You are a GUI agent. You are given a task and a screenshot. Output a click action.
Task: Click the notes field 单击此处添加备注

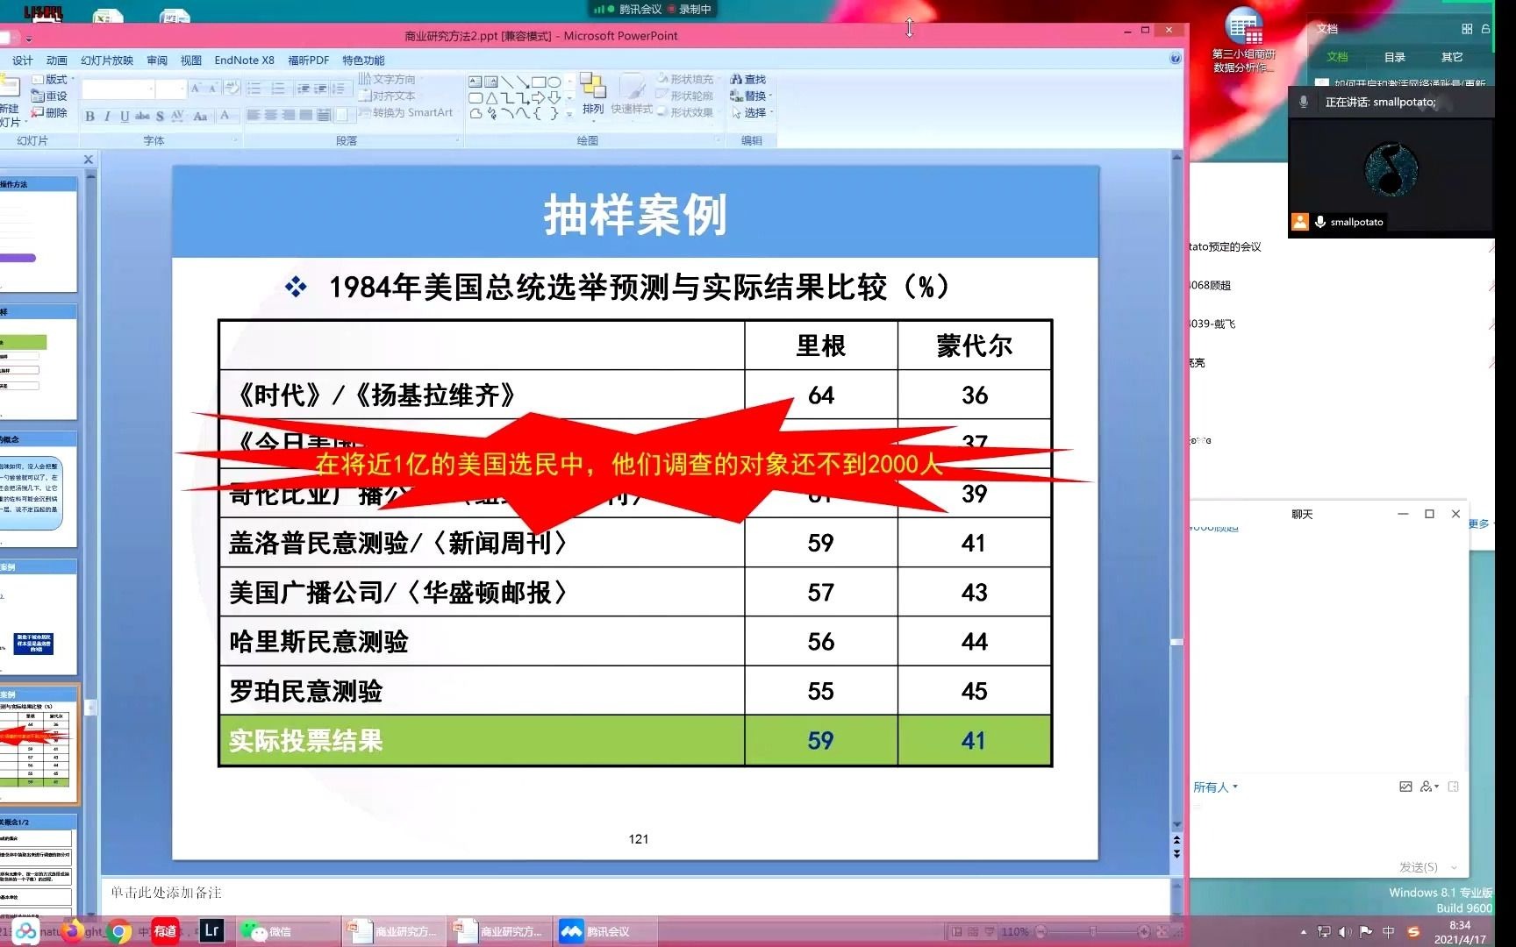[x=635, y=893]
